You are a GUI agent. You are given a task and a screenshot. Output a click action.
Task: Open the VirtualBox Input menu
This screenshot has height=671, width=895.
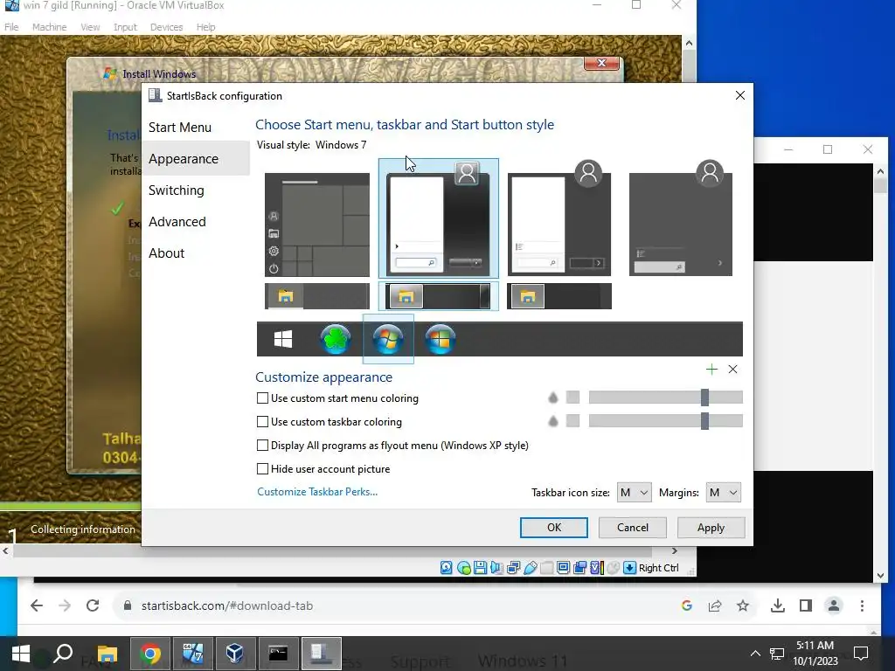coord(125,27)
